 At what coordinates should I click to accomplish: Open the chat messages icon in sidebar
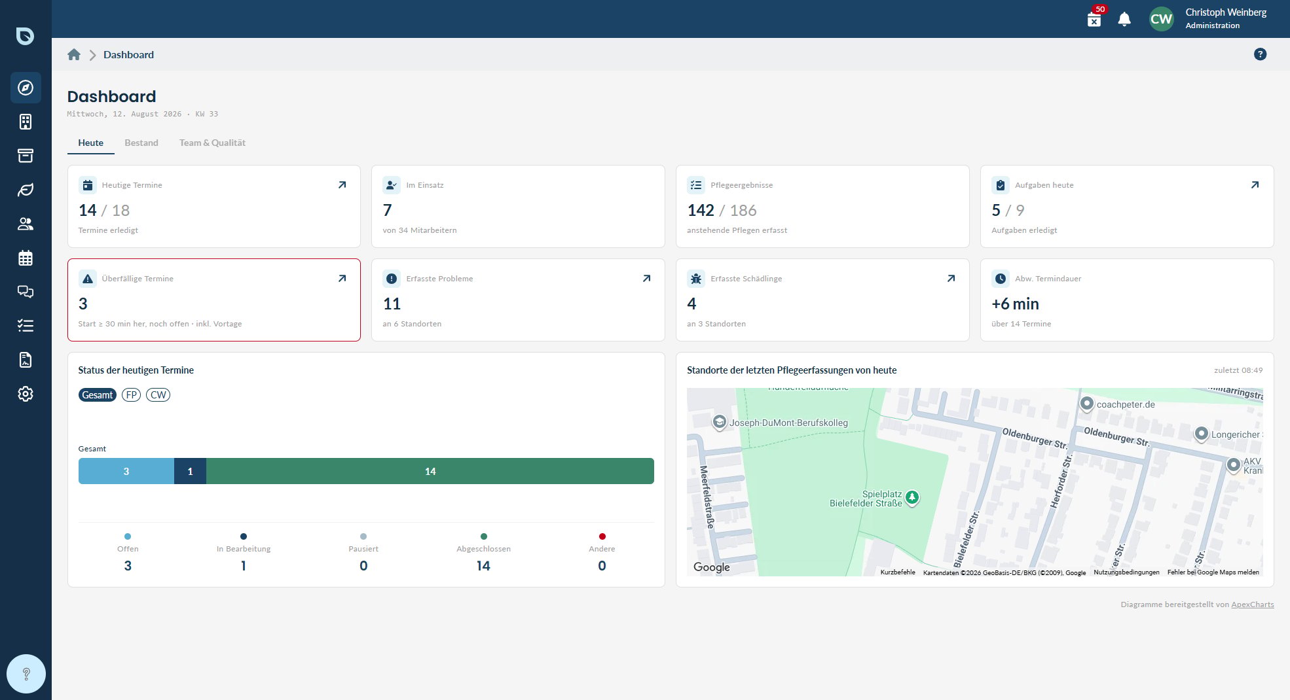(x=26, y=292)
